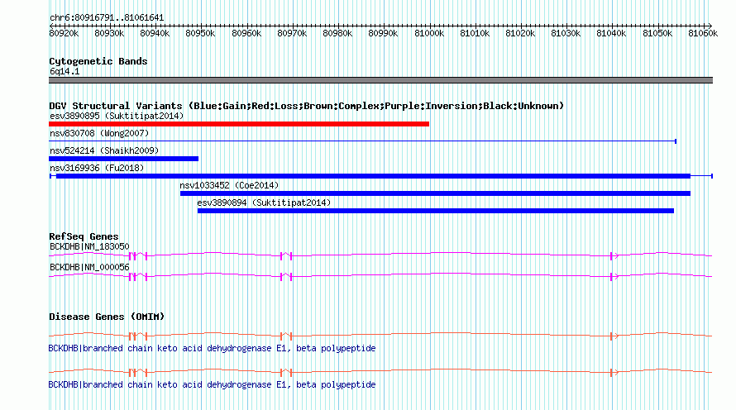Click the 80990k ruler tick label
This screenshot has width=736, height=410.
pyautogui.click(x=383, y=33)
